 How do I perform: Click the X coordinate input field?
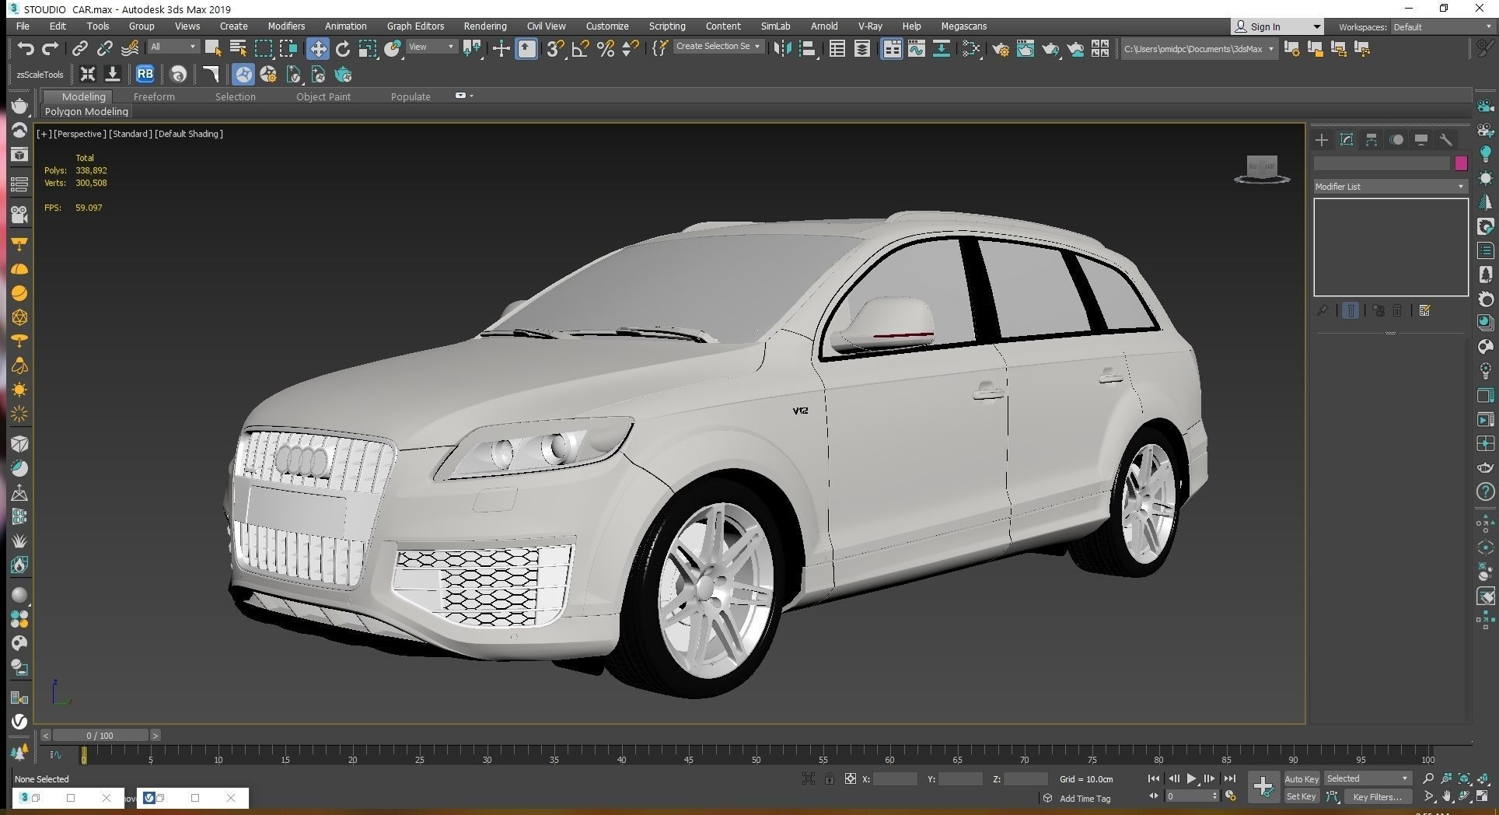click(895, 778)
